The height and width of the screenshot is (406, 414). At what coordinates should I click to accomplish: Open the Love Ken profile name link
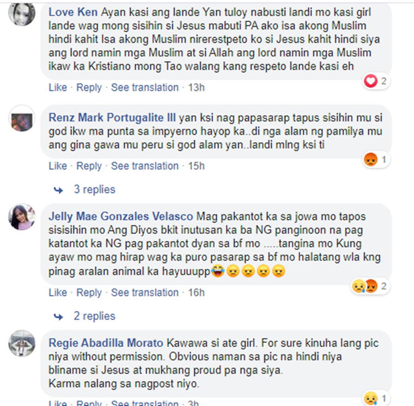73,12
